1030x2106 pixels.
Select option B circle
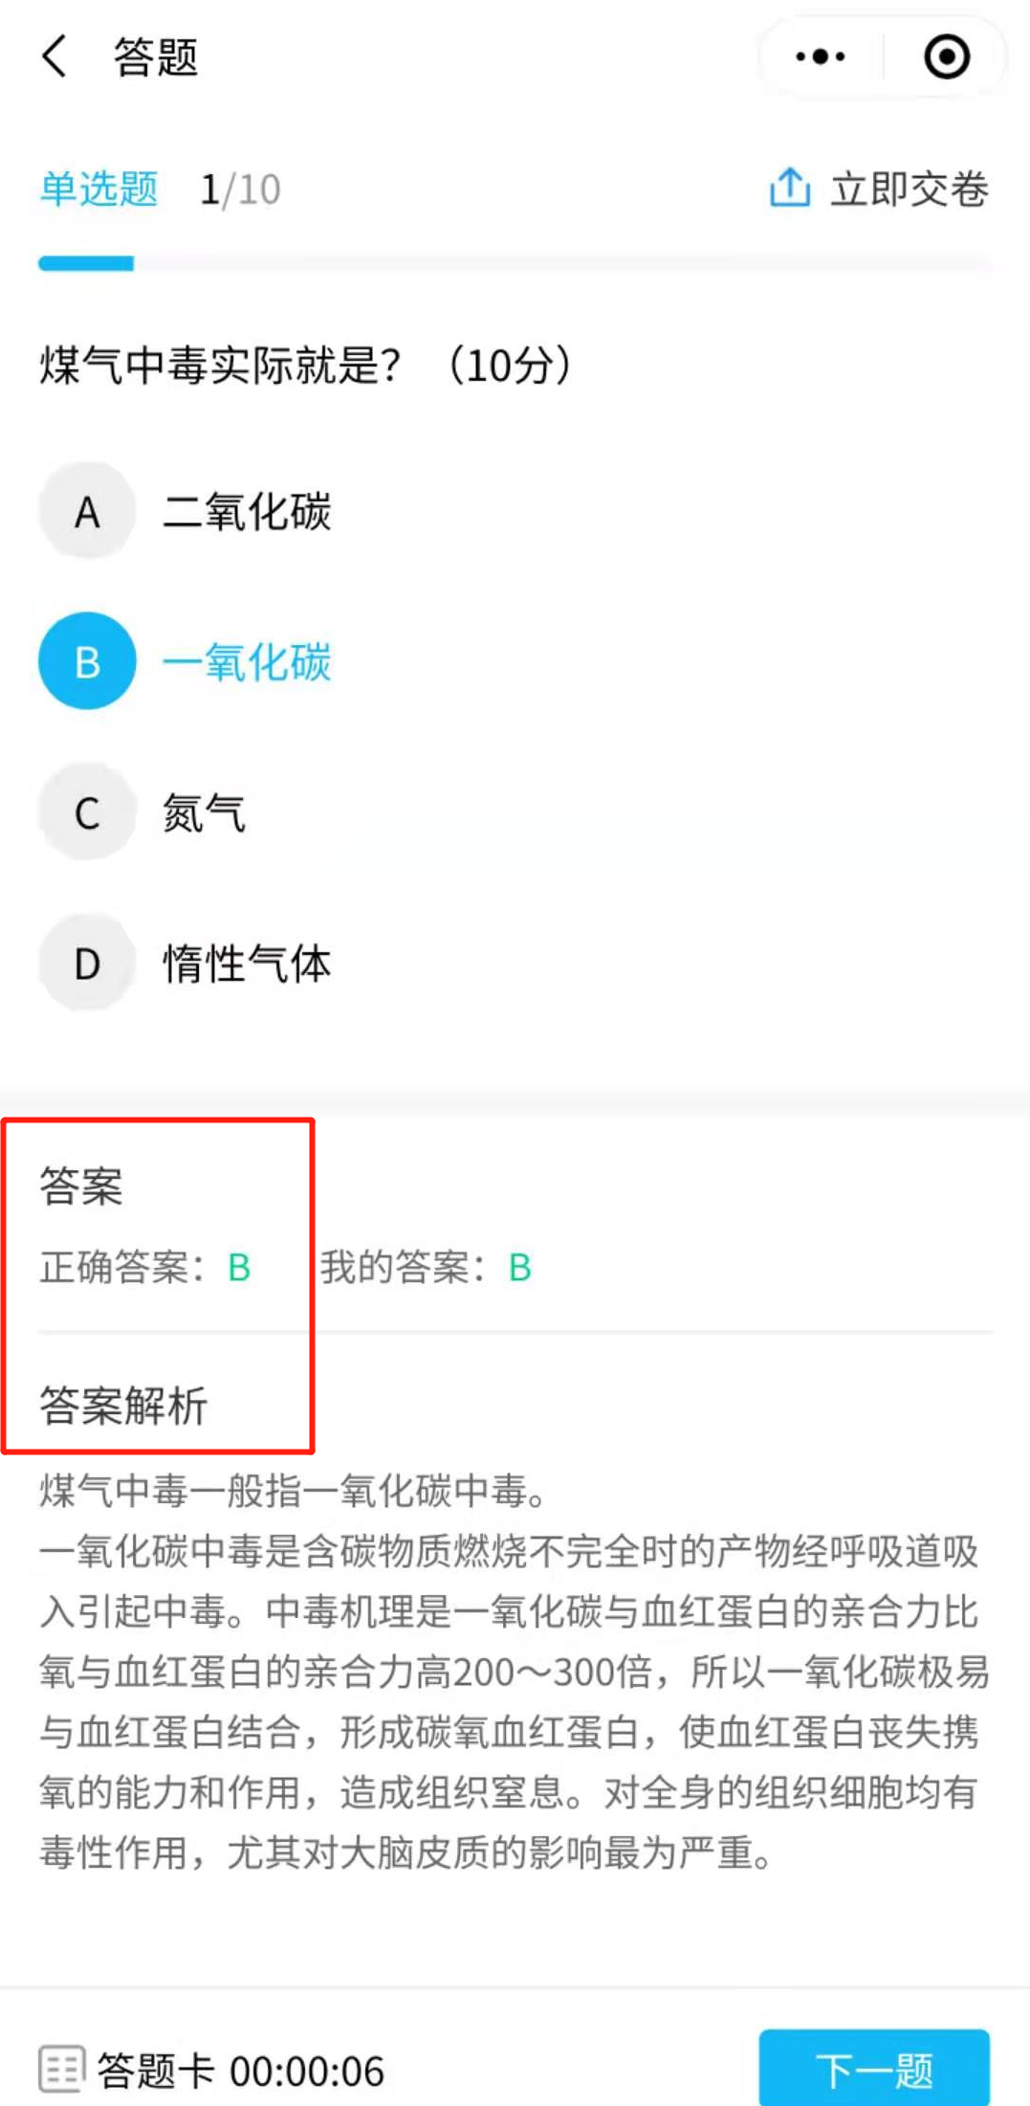(x=87, y=662)
